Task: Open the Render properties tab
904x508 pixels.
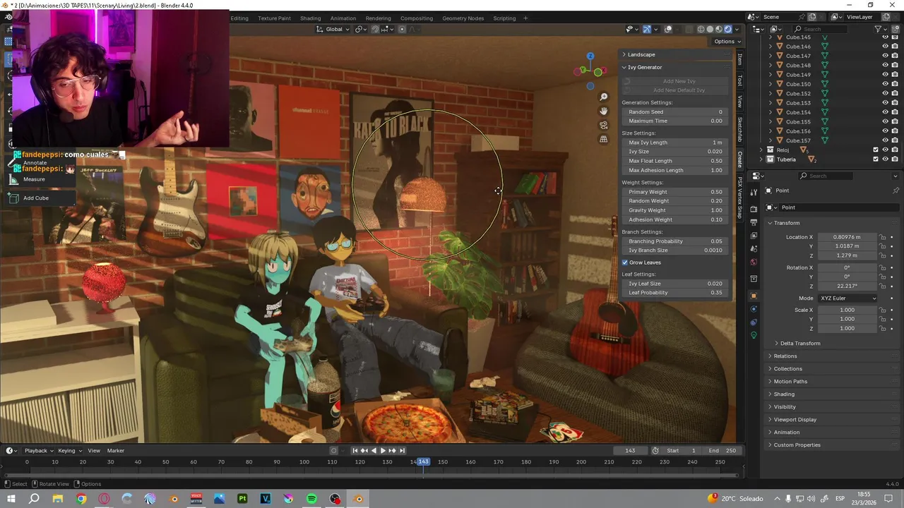Action: [754, 209]
